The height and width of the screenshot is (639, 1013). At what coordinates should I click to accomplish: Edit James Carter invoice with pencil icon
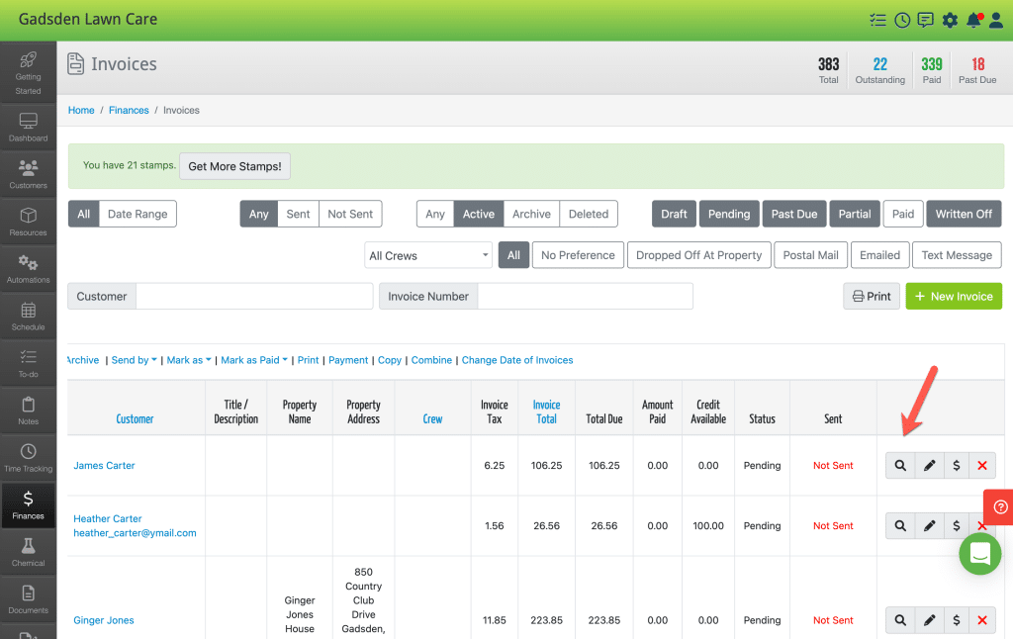[929, 465]
